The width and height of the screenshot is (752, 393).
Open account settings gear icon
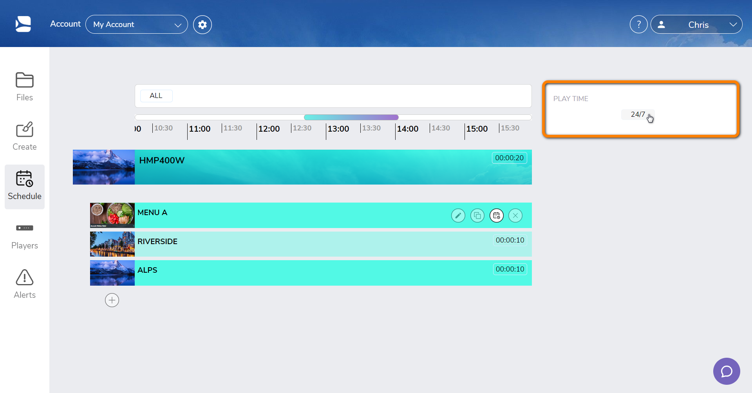(x=202, y=25)
